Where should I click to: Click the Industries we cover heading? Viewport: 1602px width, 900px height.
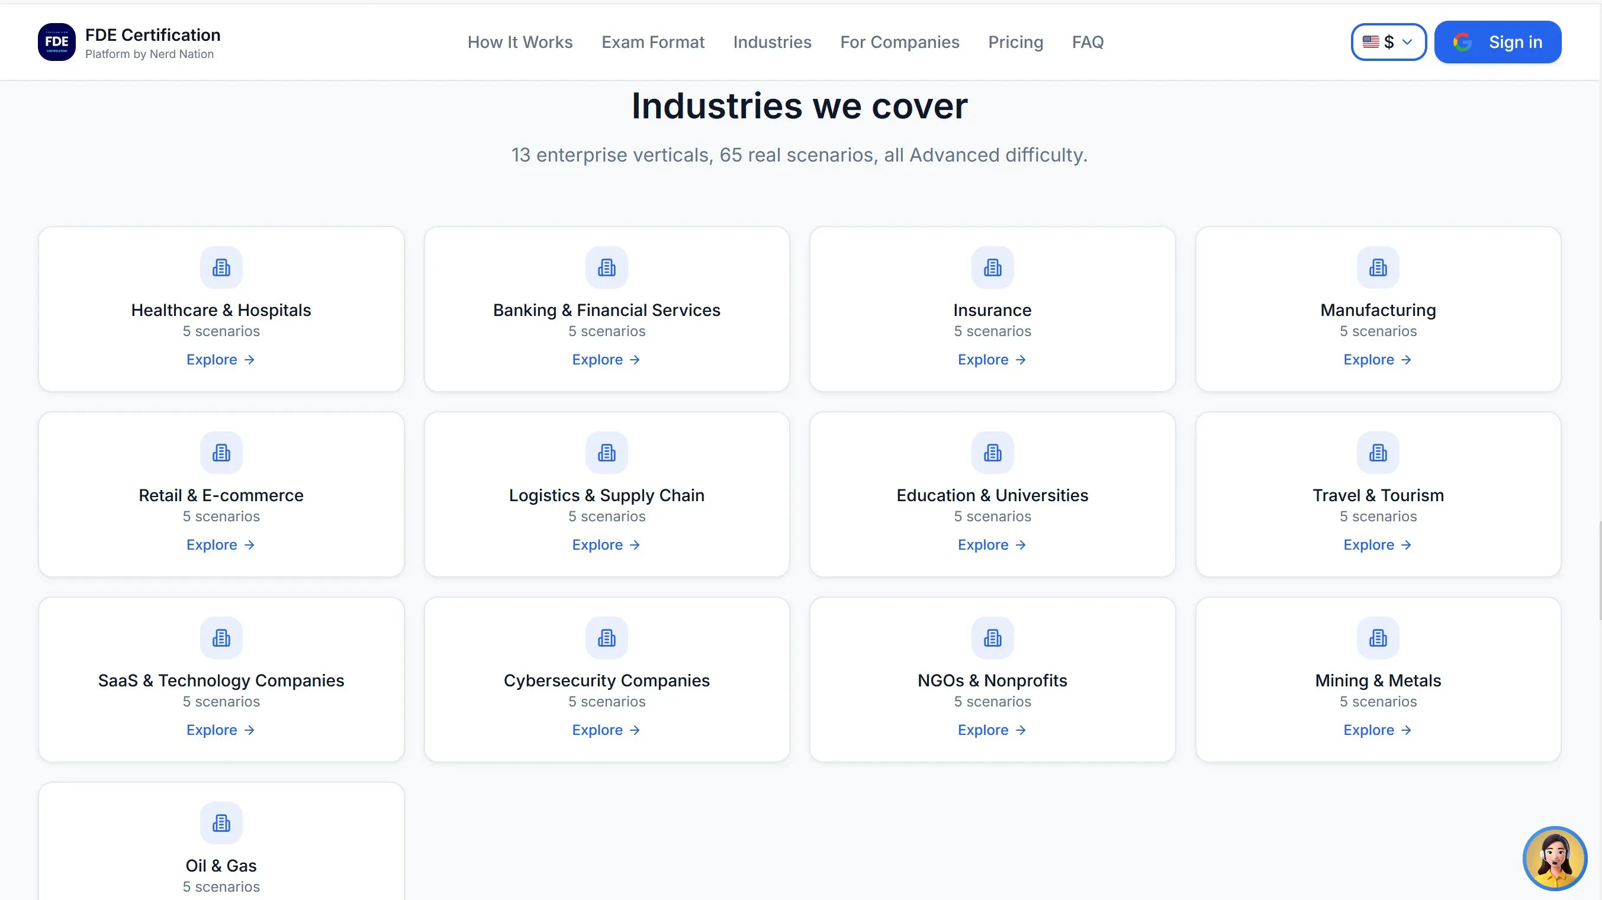[800, 106]
